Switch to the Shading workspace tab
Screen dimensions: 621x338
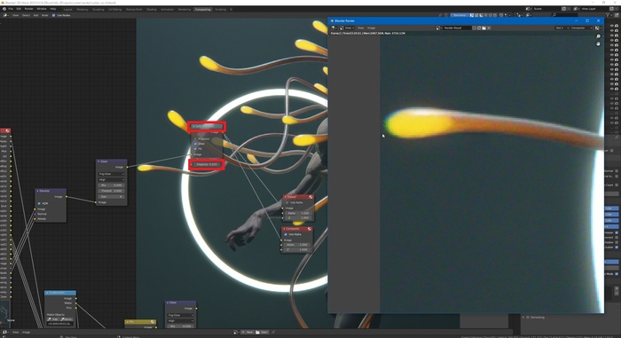152,9
